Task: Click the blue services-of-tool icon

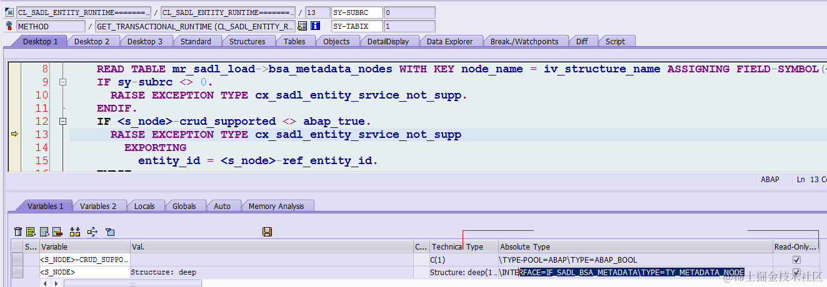Action: (x=110, y=232)
